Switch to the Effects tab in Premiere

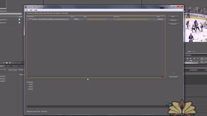tap(15, 66)
